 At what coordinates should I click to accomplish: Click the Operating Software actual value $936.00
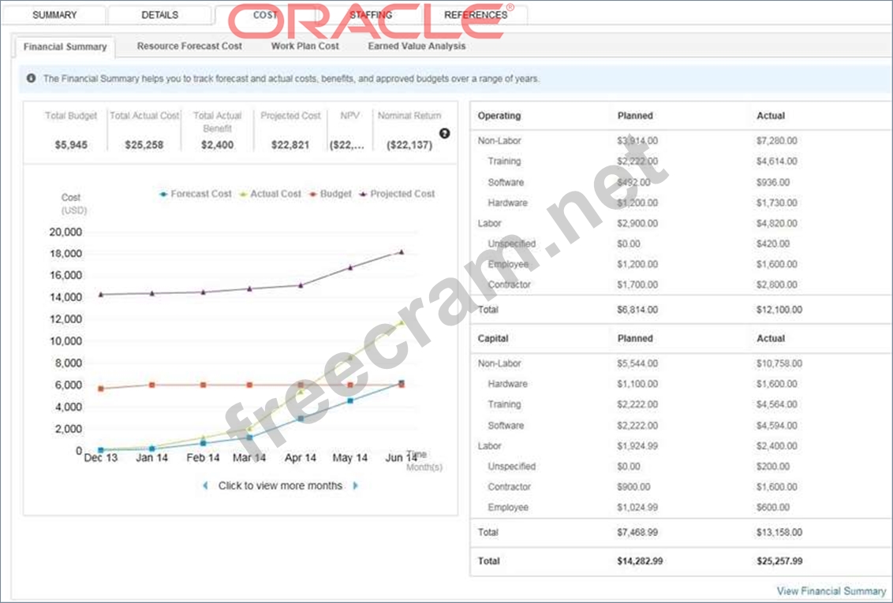coord(773,183)
